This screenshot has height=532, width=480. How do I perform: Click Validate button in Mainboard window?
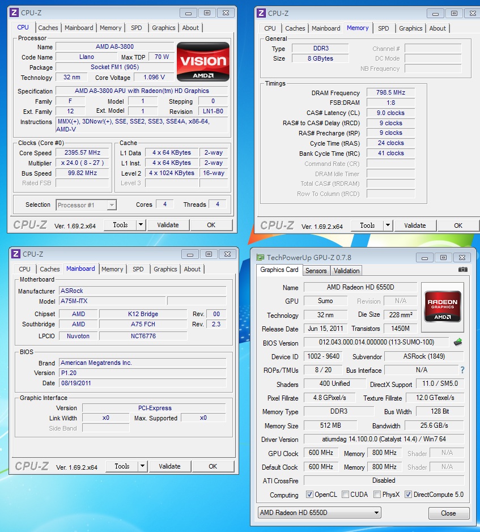[169, 466]
